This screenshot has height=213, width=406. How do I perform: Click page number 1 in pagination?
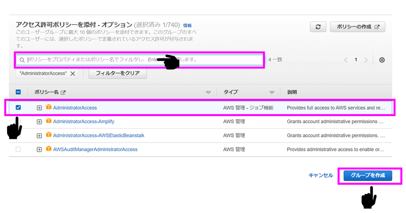pyautogui.click(x=356, y=60)
